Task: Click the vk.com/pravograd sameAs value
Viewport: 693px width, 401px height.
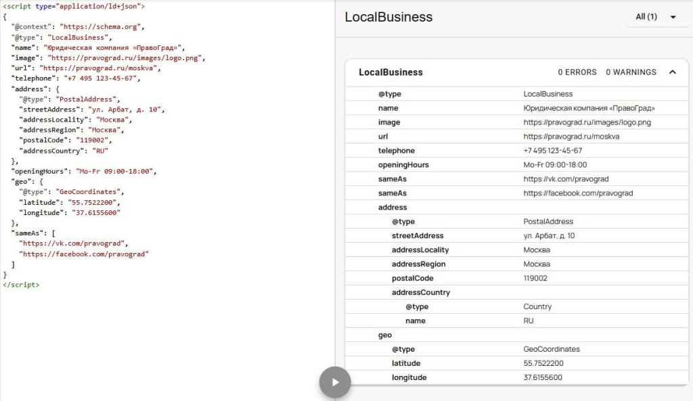Action: (566, 179)
